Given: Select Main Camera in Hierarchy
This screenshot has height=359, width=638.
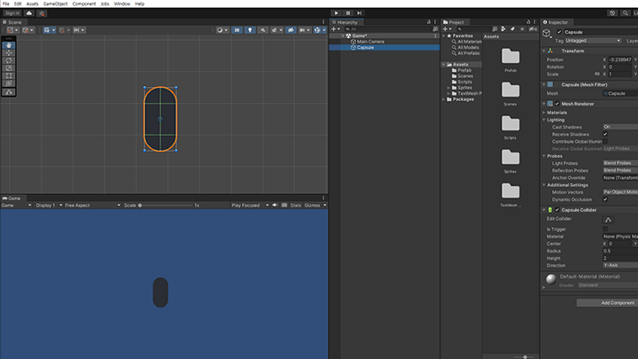Looking at the screenshot, I should point(370,41).
